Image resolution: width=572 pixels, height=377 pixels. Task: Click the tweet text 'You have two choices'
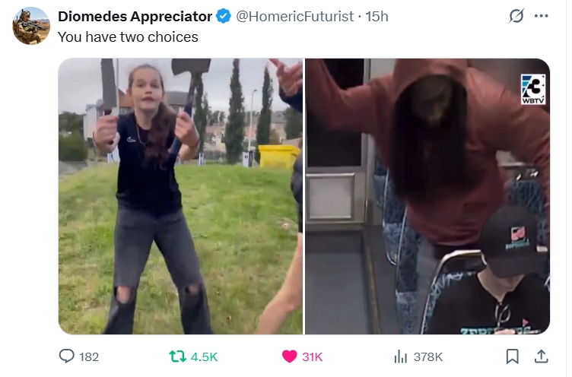click(128, 37)
